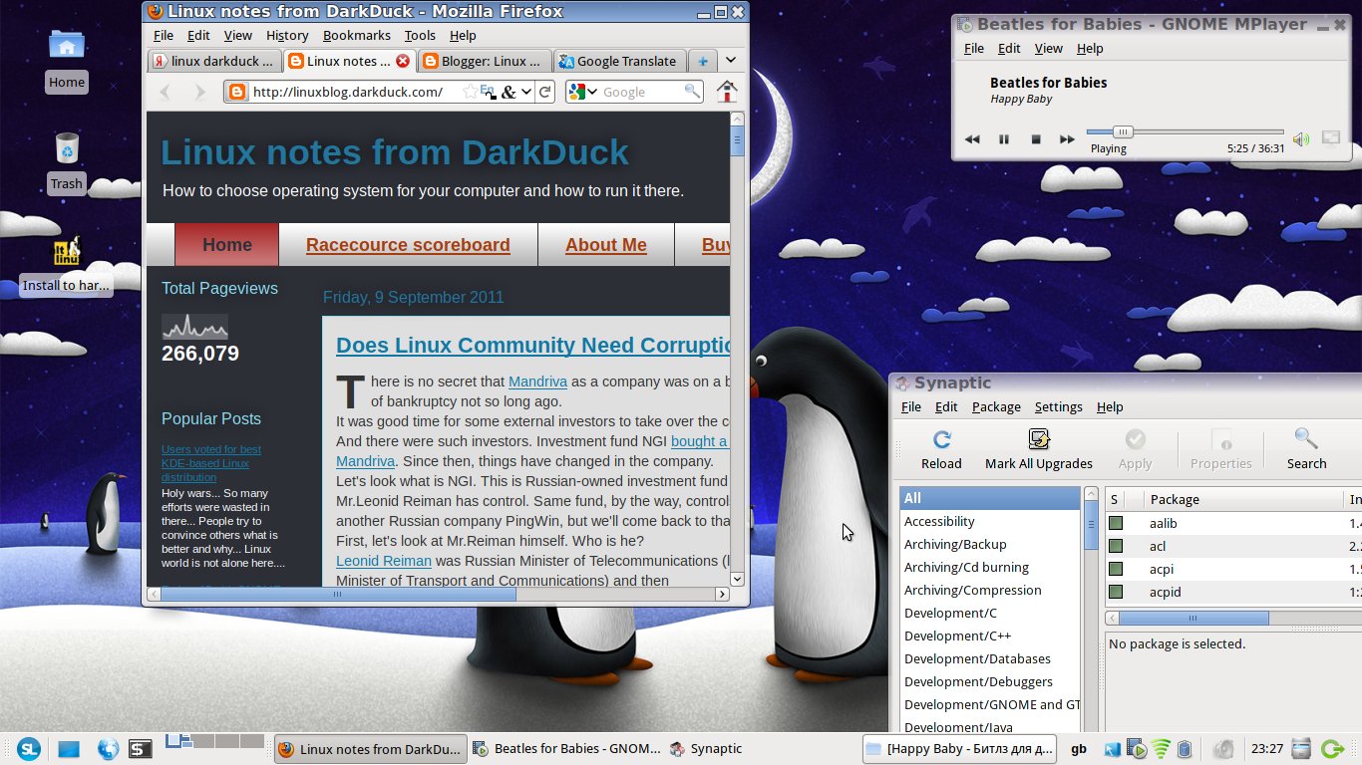Click the Leonid Reiman article link
The height and width of the screenshot is (765, 1362).
point(383,561)
